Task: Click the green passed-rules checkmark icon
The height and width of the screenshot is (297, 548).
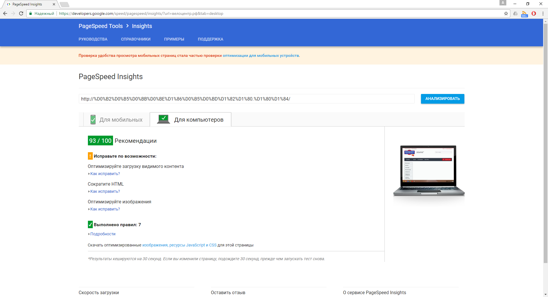Action: tap(90, 224)
